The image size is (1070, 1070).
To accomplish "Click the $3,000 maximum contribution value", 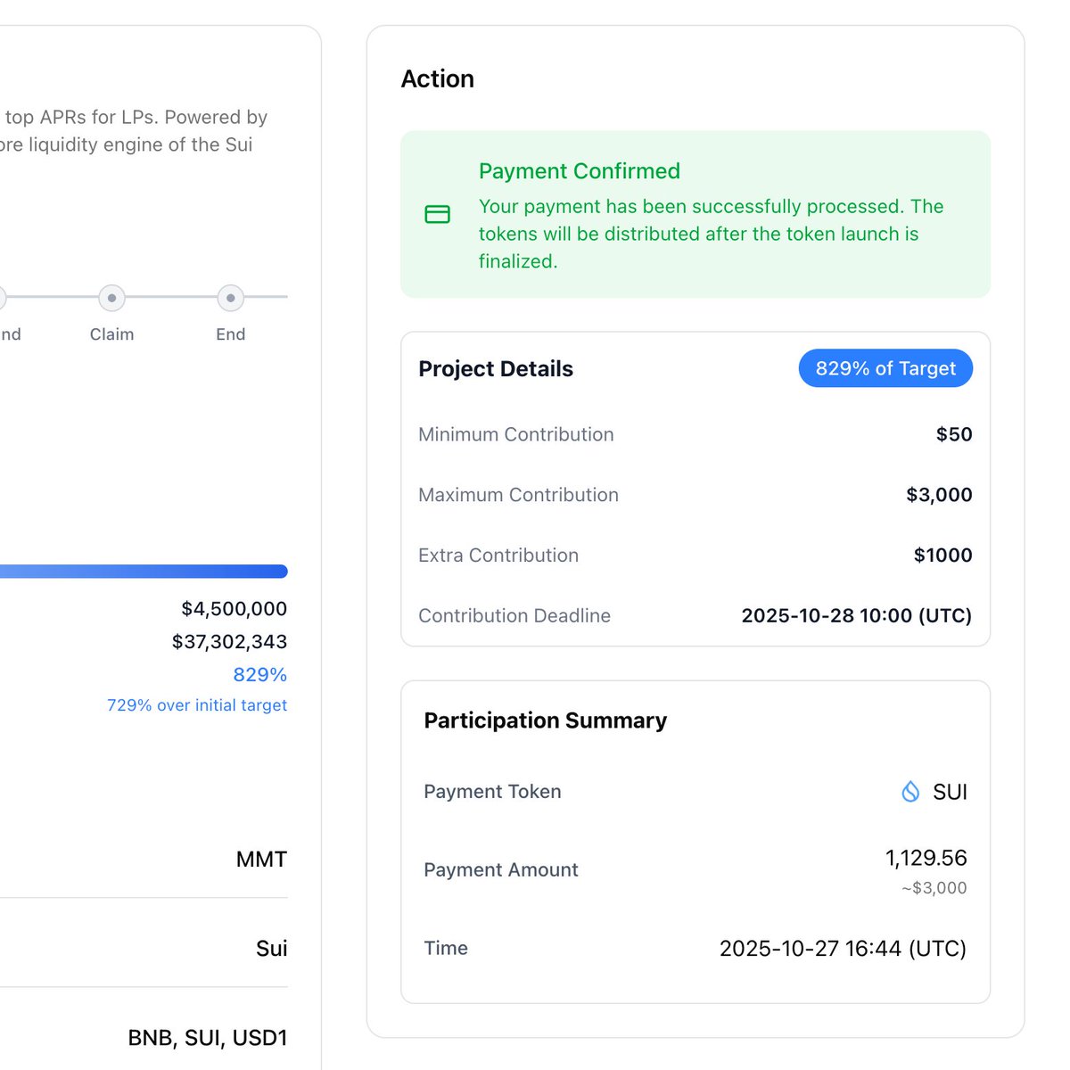I will [939, 495].
